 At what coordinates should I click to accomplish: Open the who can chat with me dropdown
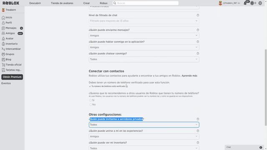pos(144,59)
